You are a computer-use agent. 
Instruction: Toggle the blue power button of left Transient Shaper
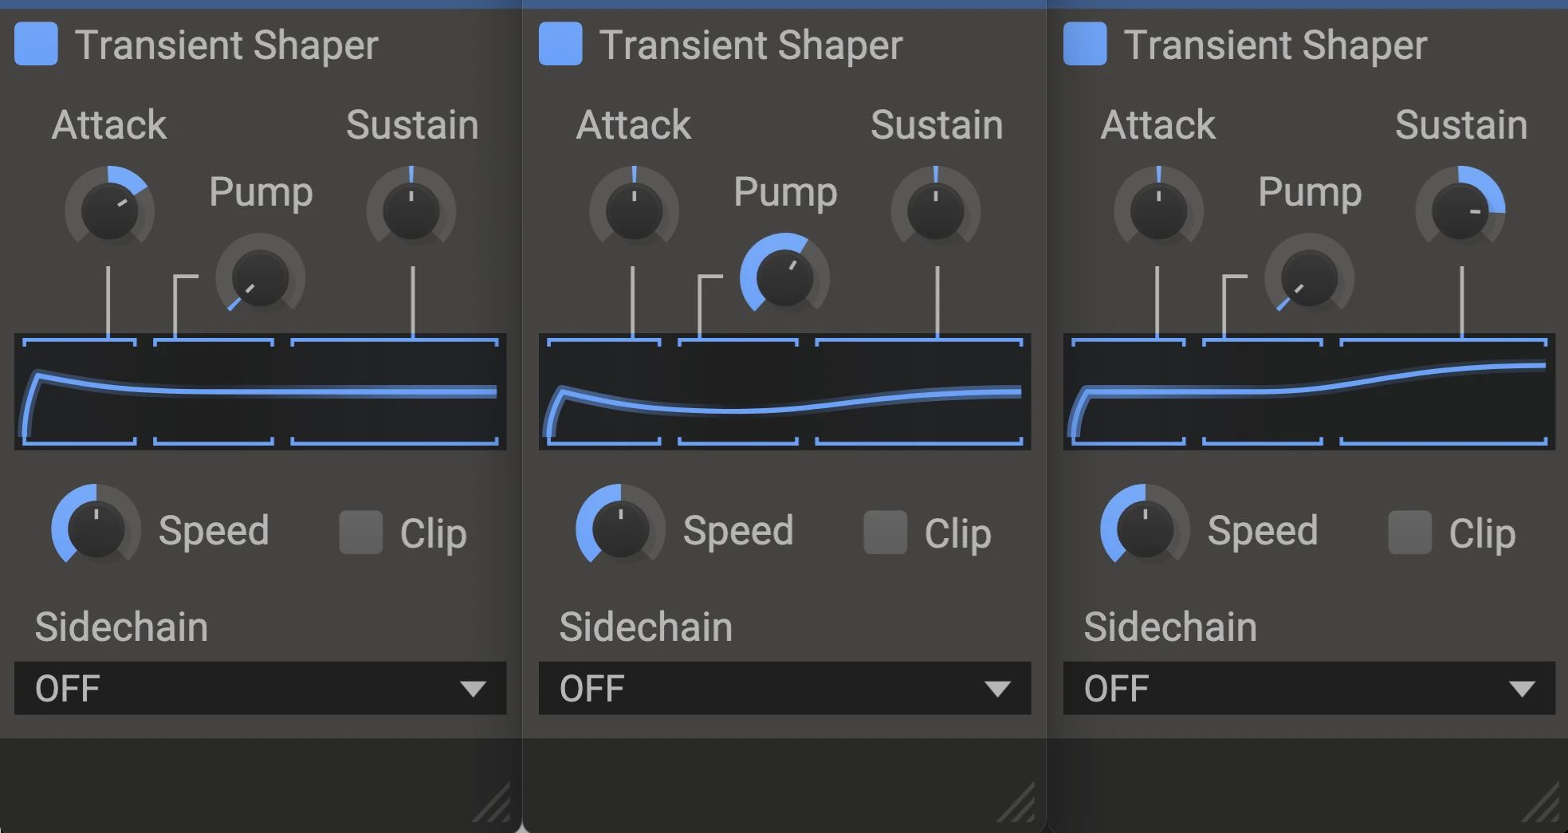pyautogui.click(x=36, y=44)
